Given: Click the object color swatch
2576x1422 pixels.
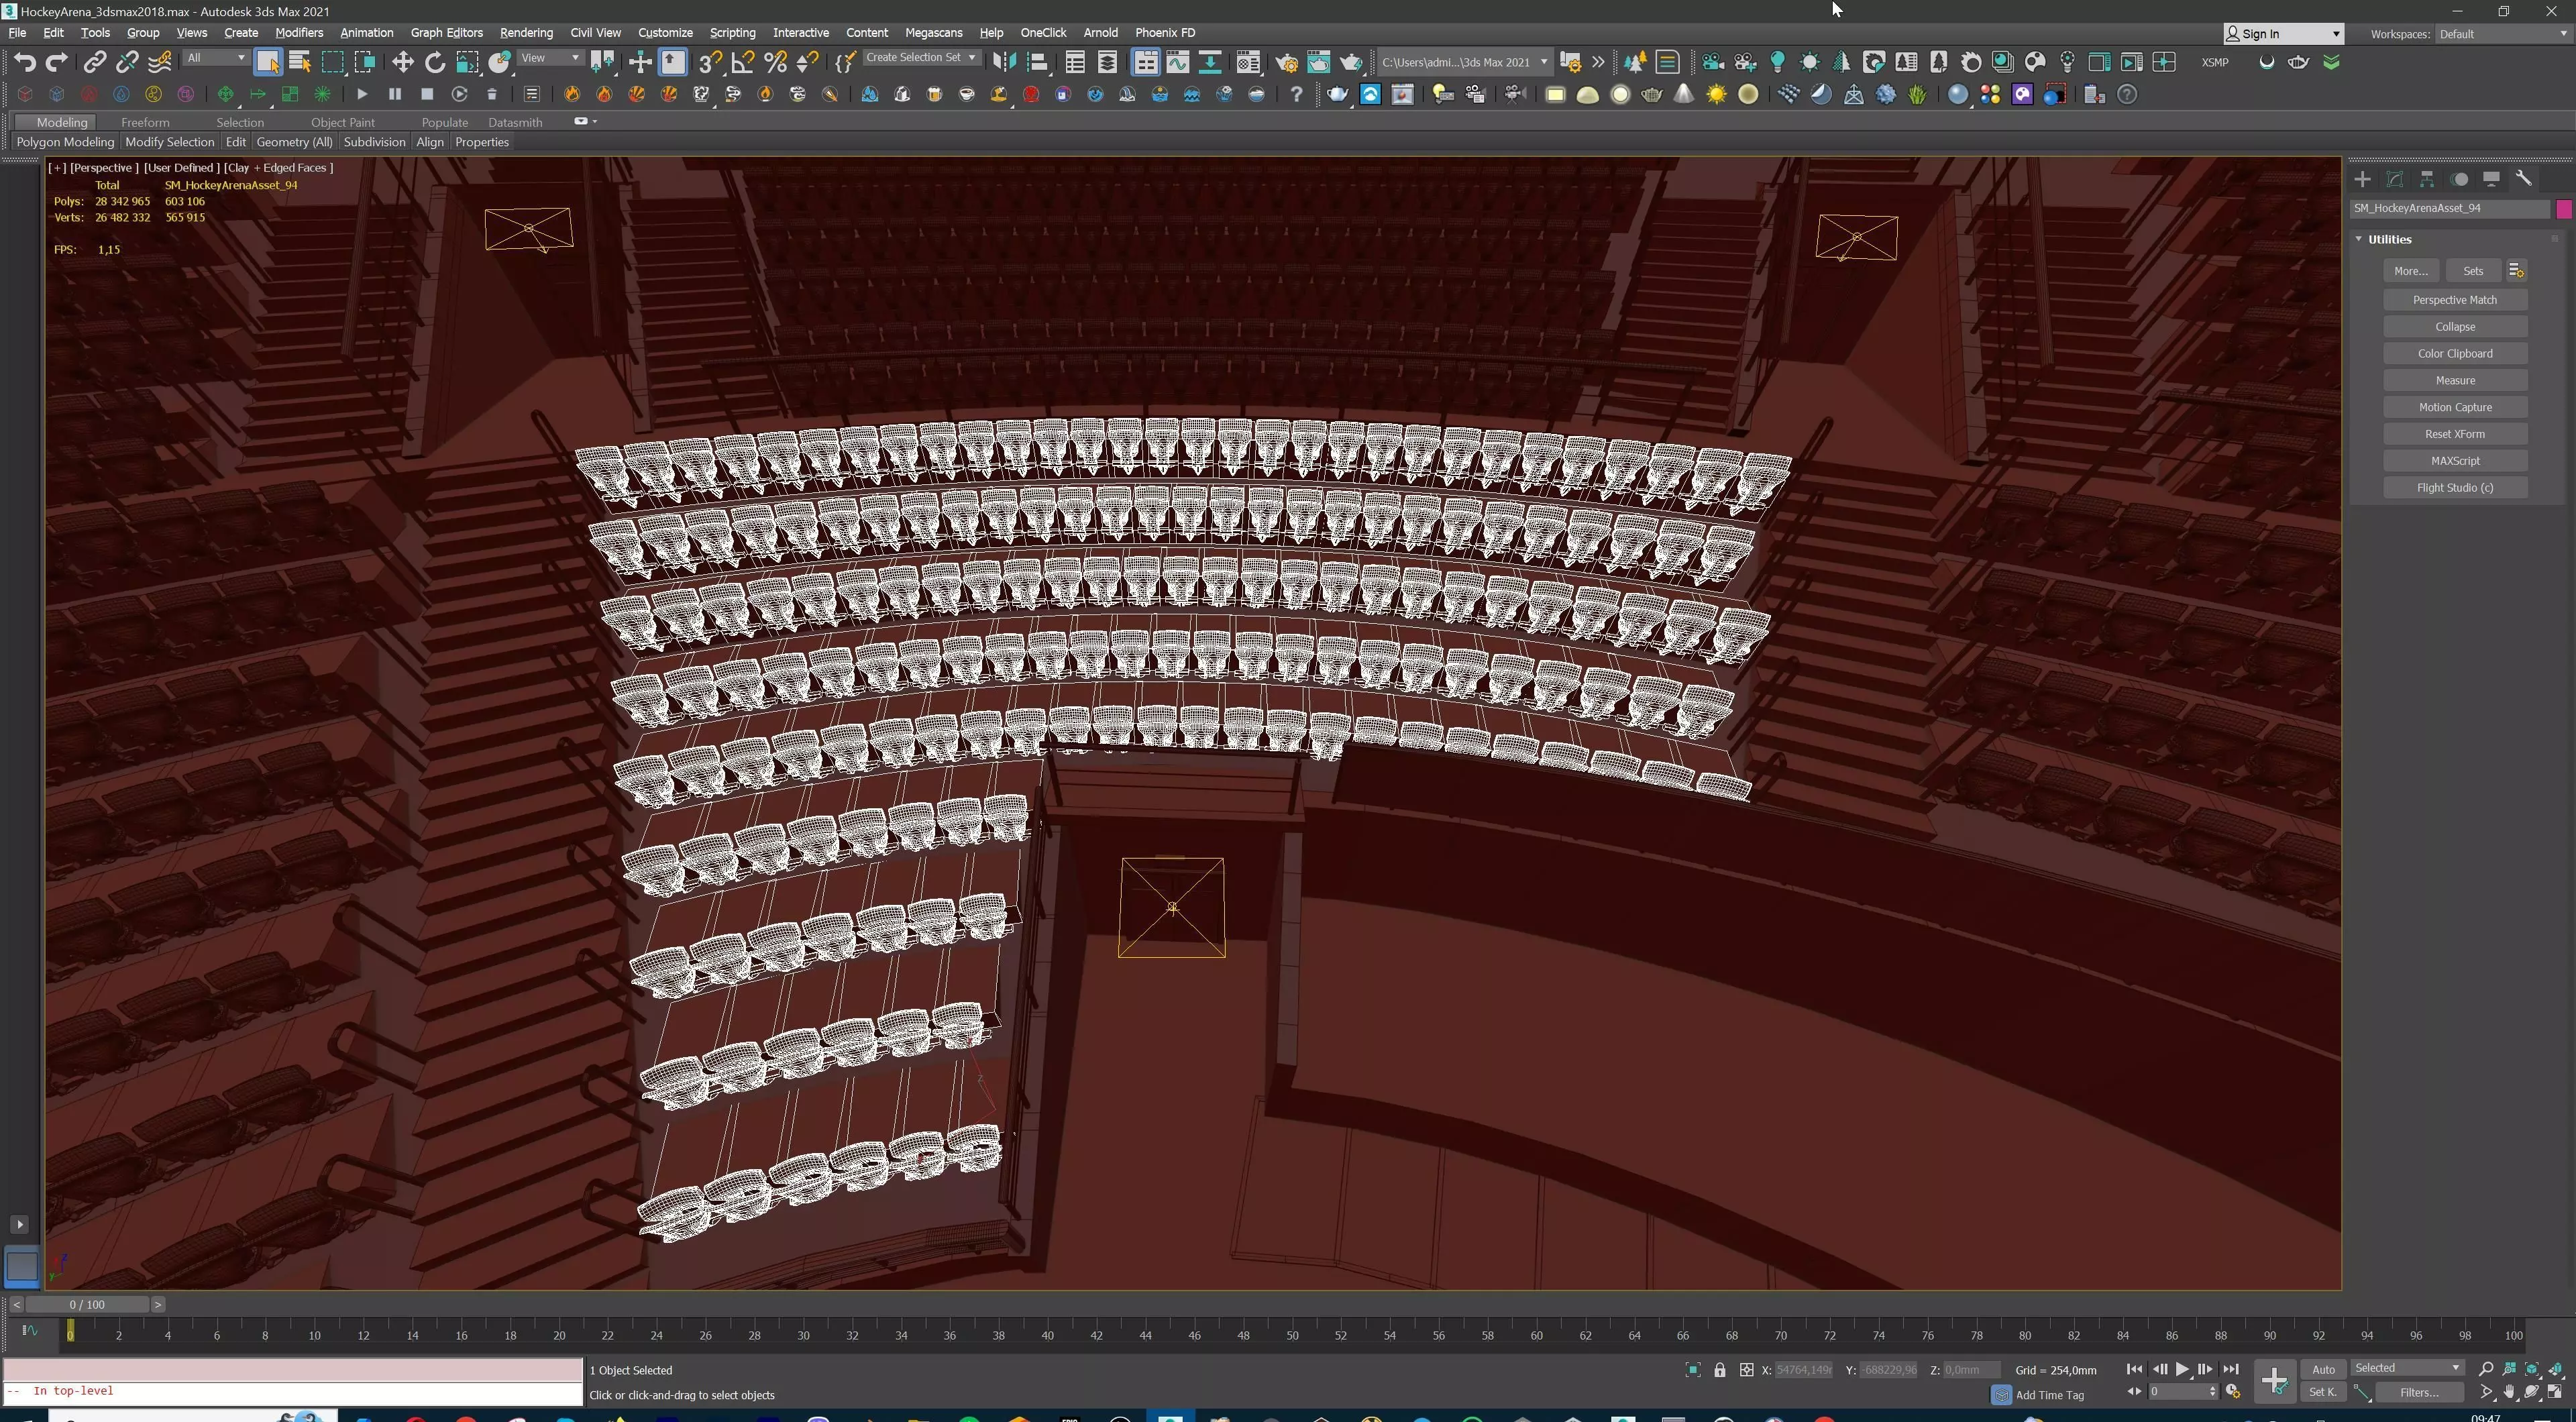Looking at the screenshot, I should click(2563, 208).
